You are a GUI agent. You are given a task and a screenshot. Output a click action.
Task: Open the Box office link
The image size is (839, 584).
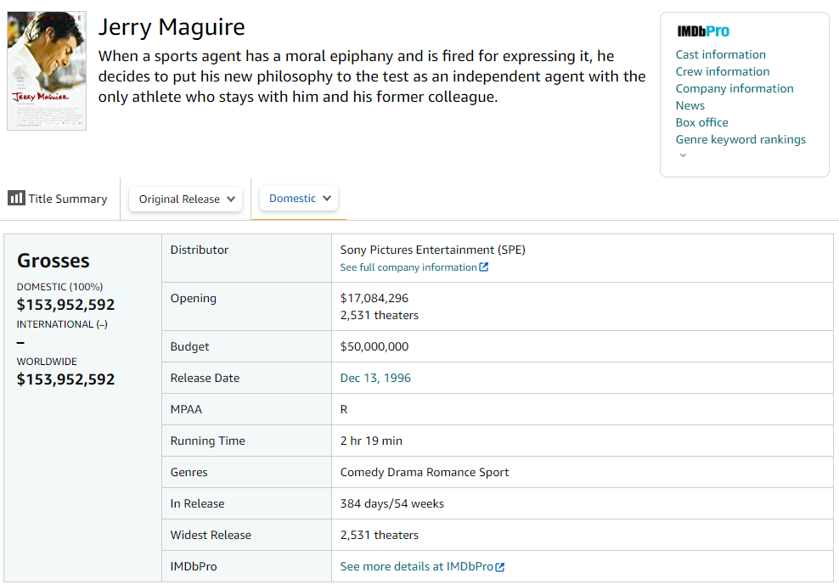(702, 122)
